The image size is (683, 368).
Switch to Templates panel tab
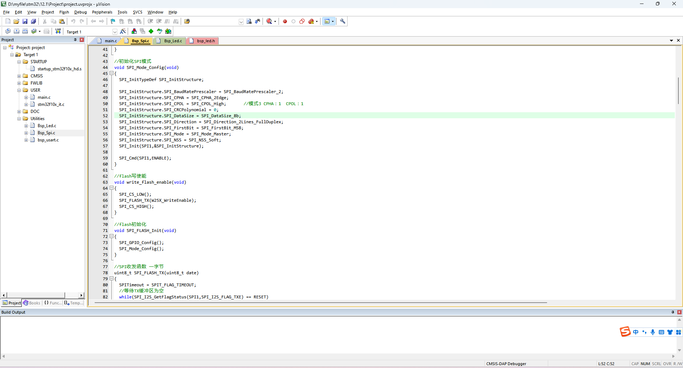74,303
